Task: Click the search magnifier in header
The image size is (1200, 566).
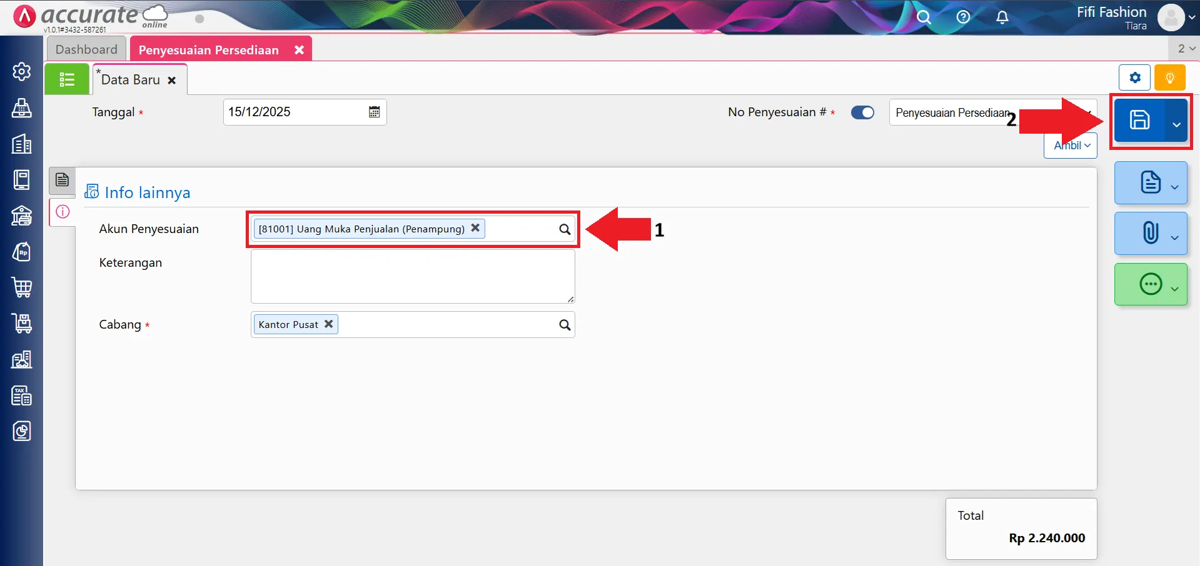Action: click(x=924, y=17)
